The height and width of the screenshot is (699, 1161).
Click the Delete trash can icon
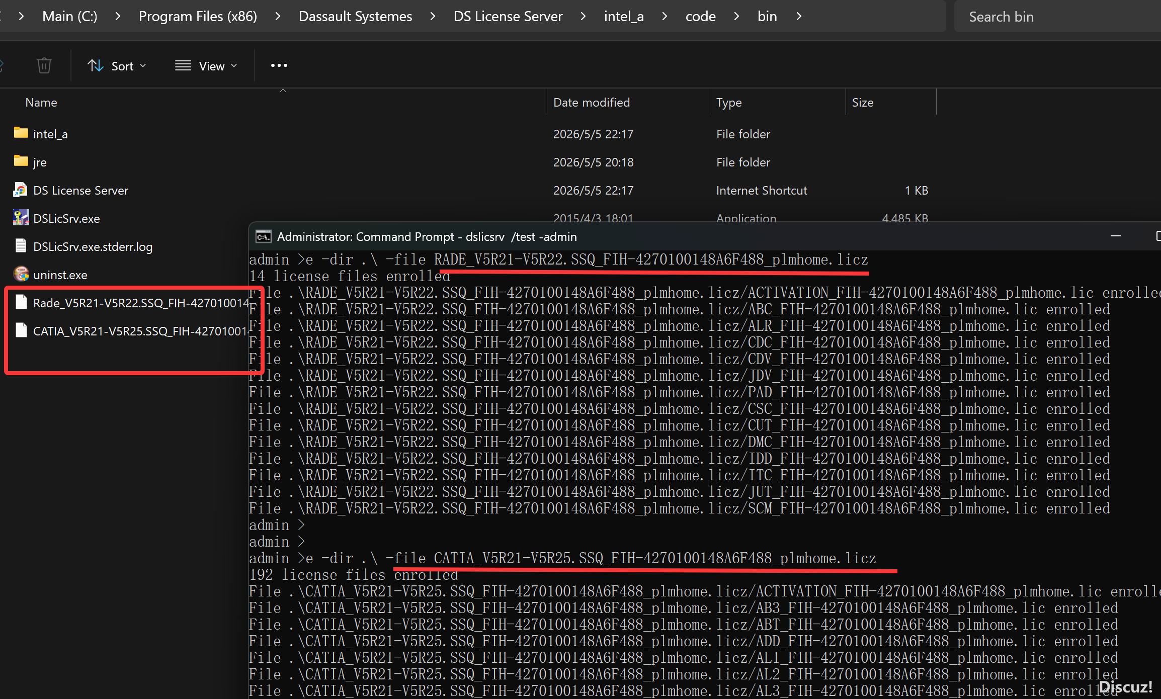[44, 65]
